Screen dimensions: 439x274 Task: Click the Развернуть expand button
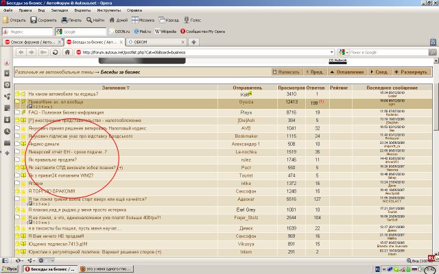point(411,72)
